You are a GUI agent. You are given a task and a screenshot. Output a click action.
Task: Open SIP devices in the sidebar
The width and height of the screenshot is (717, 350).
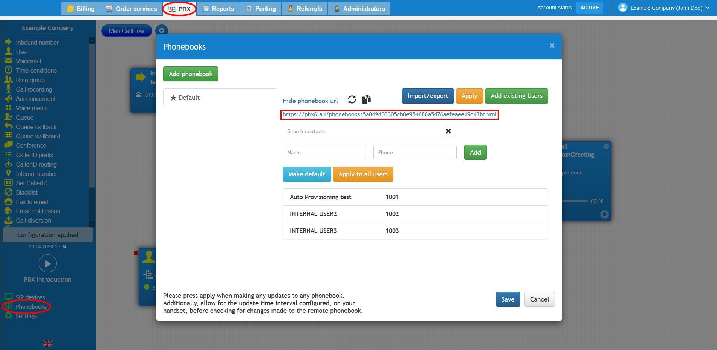pyautogui.click(x=30, y=297)
